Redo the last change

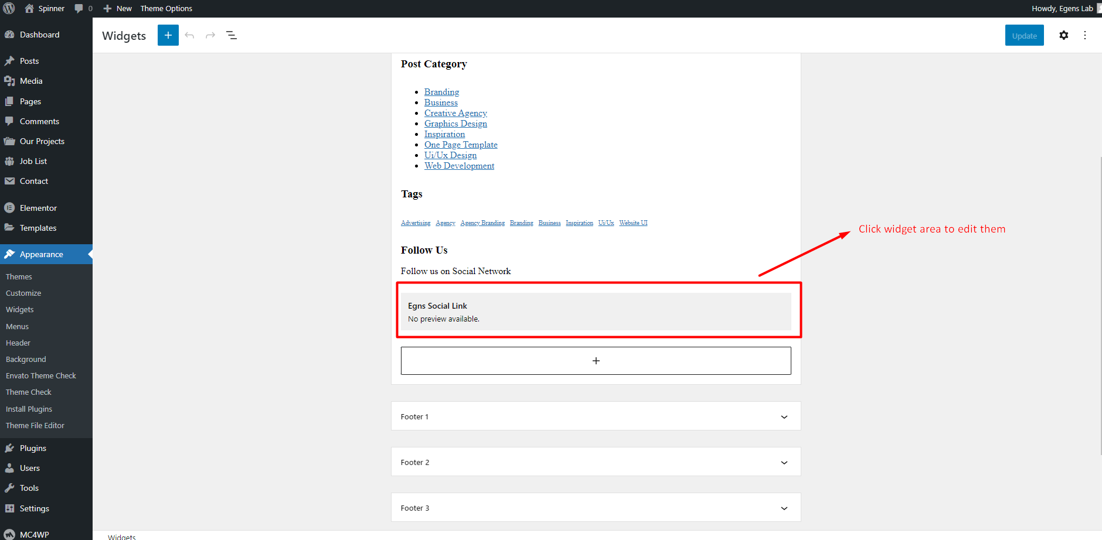(x=210, y=35)
